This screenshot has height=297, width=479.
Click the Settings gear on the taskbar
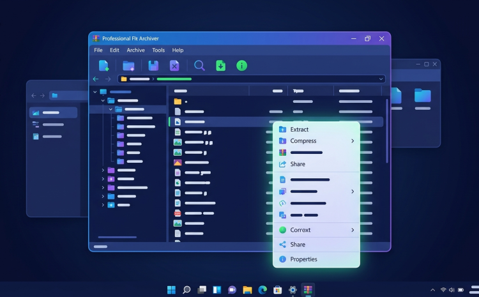[293, 290]
